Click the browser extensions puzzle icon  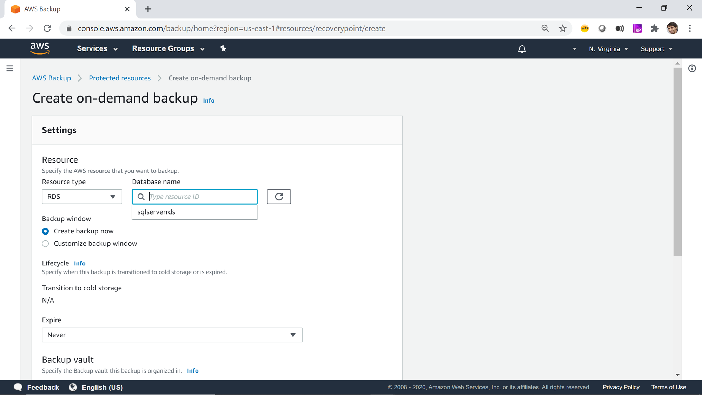pyautogui.click(x=655, y=28)
